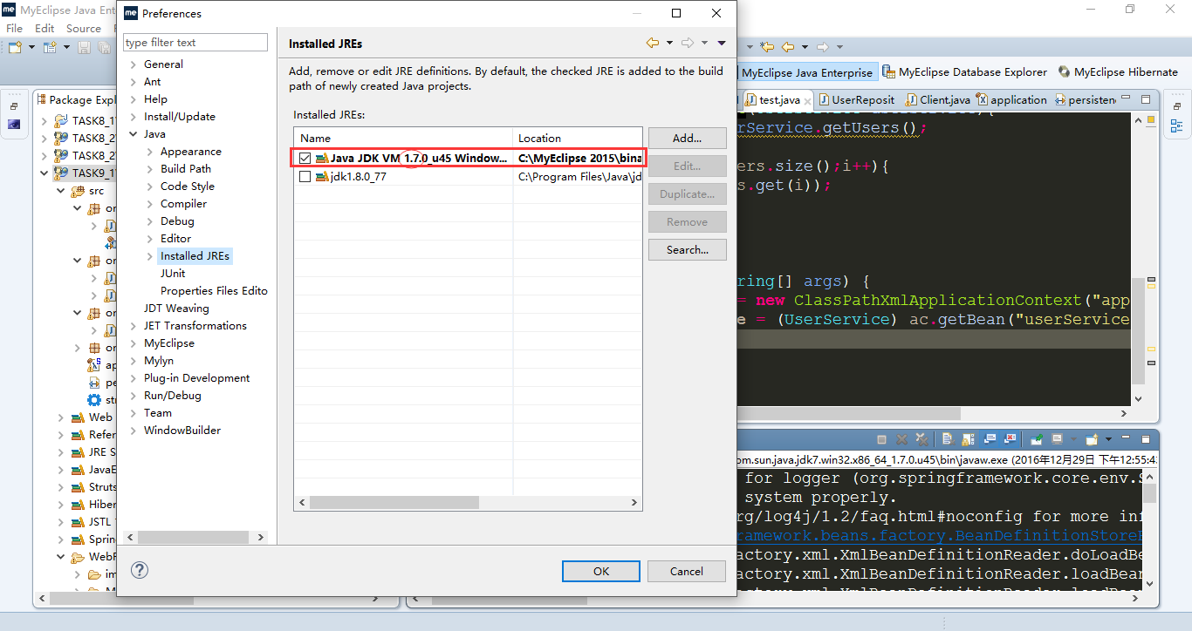1192x631 pixels.
Task: Open the New wizard dropdown arrow
Action: [31, 47]
